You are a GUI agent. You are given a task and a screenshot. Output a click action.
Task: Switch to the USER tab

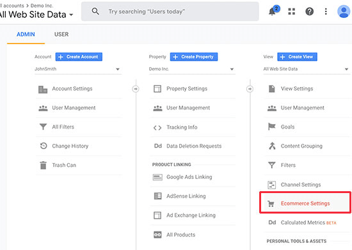pos(61,35)
